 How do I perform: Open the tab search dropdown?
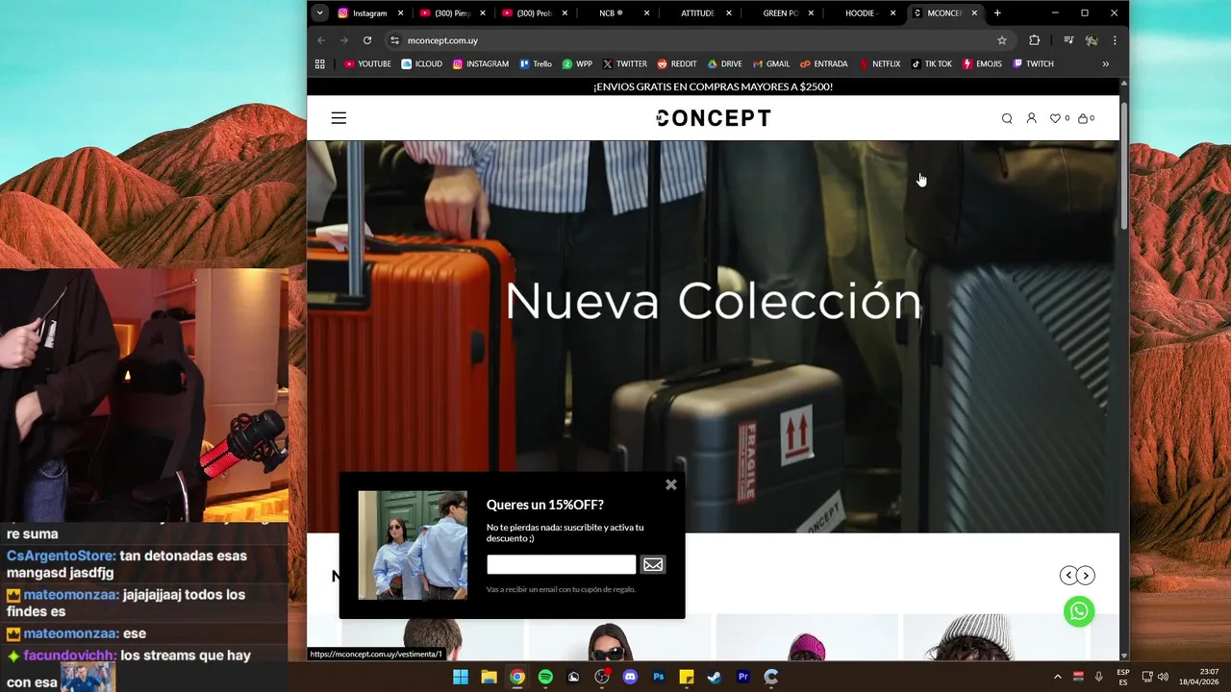click(x=319, y=13)
